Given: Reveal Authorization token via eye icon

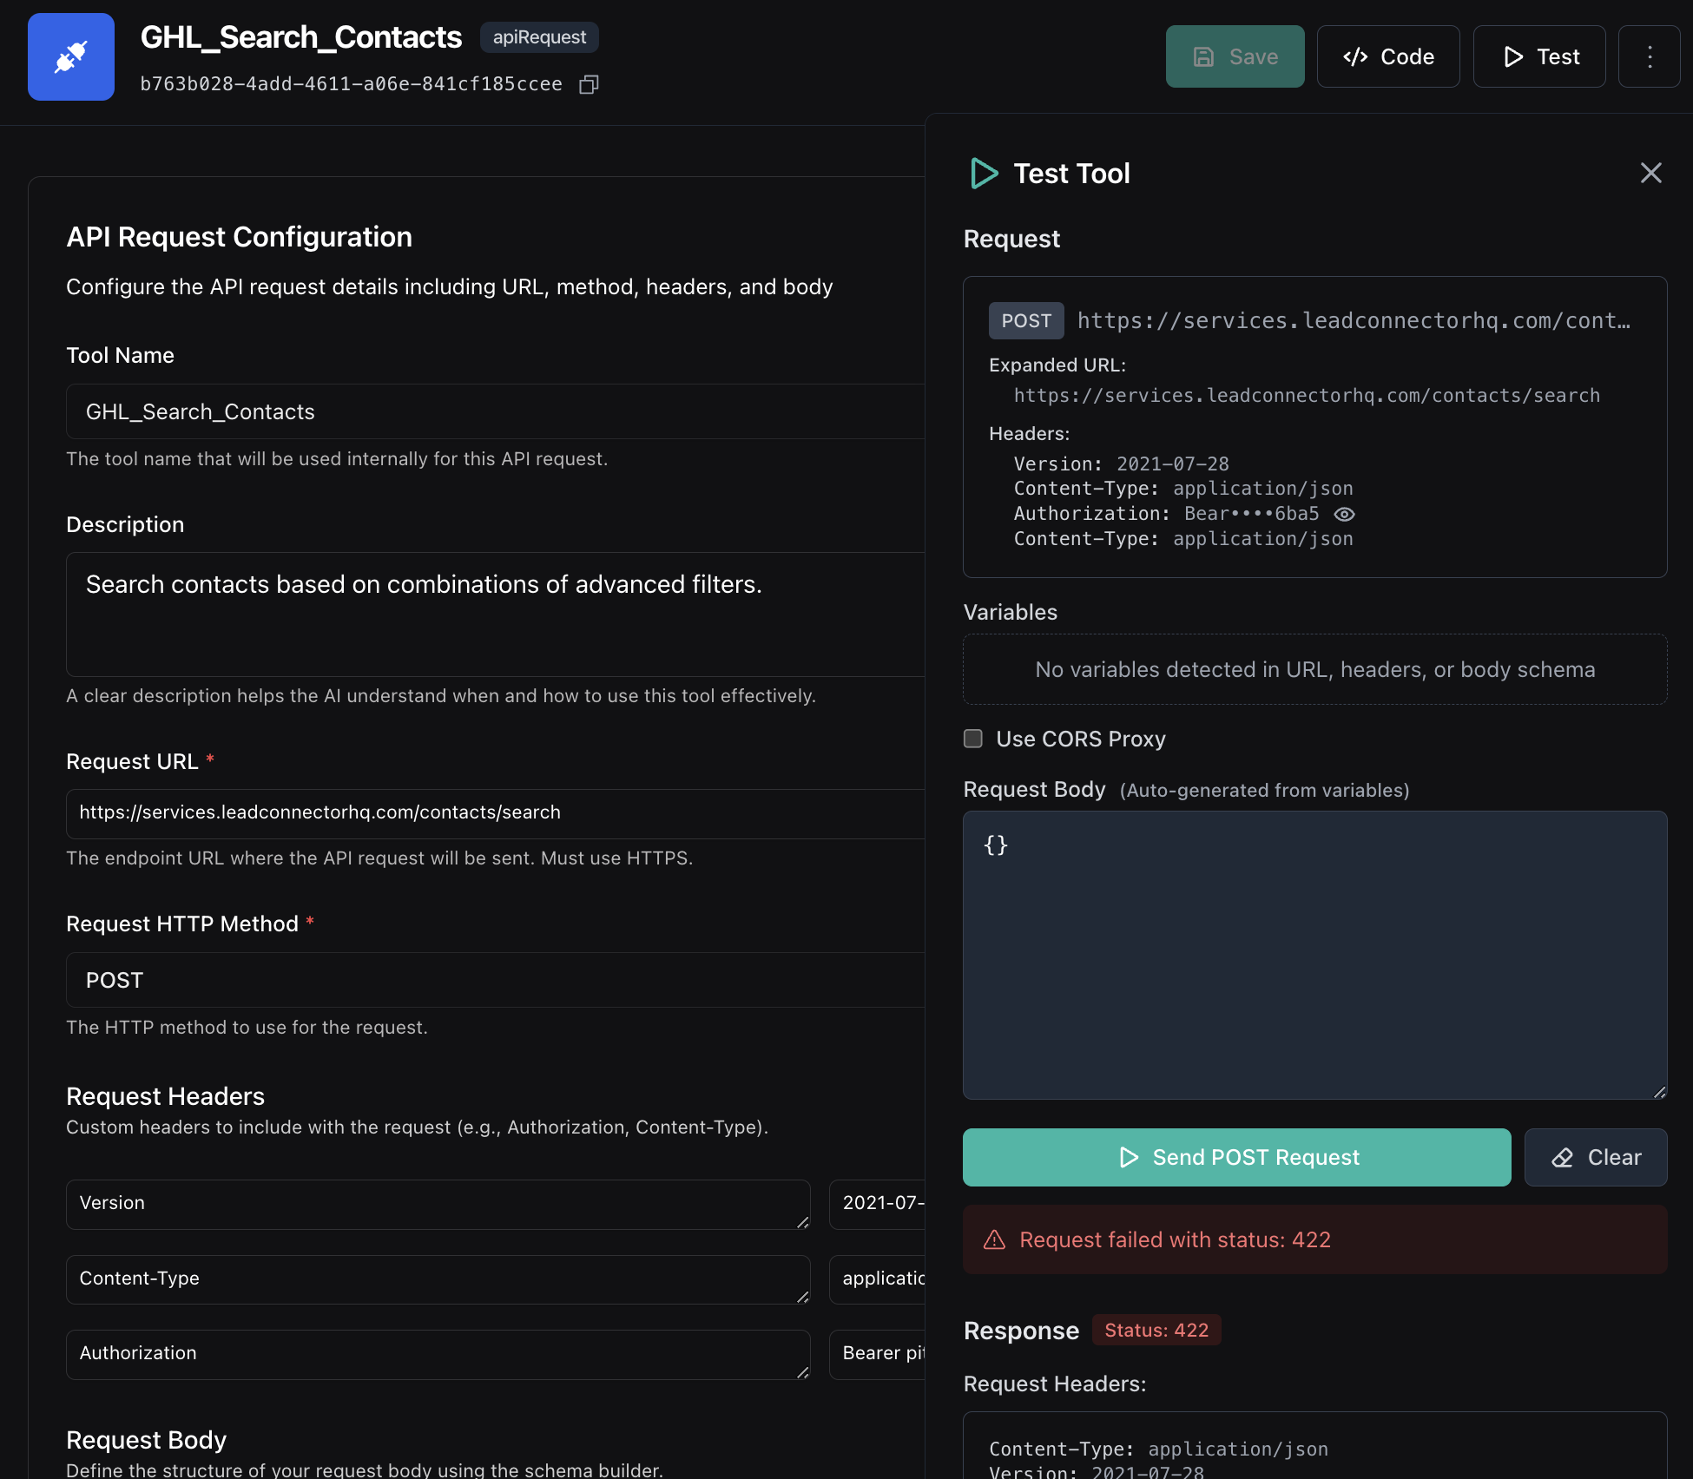Looking at the screenshot, I should [x=1344, y=515].
